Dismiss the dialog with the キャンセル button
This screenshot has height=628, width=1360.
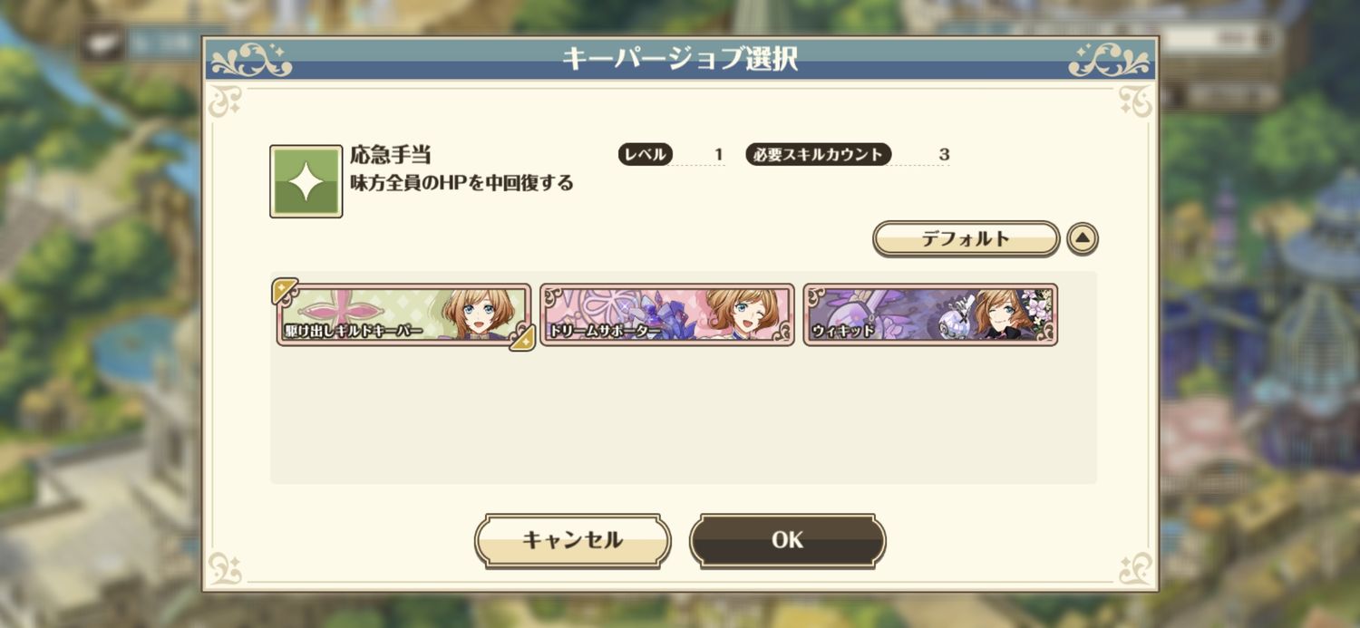572,540
